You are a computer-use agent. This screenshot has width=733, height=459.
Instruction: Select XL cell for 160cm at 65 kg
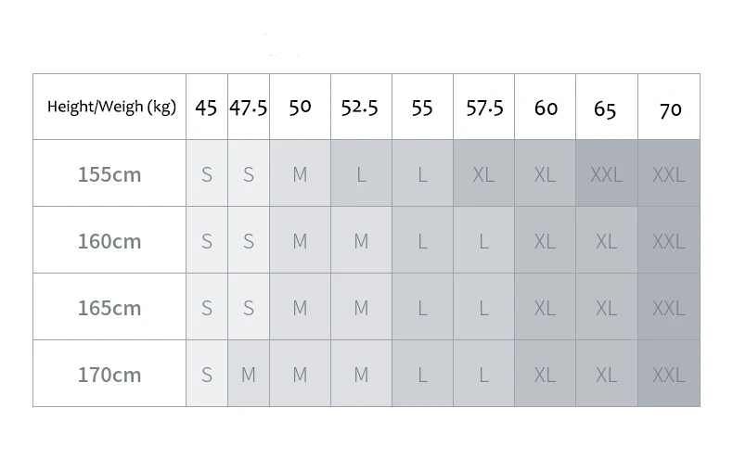pyautogui.click(x=607, y=240)
